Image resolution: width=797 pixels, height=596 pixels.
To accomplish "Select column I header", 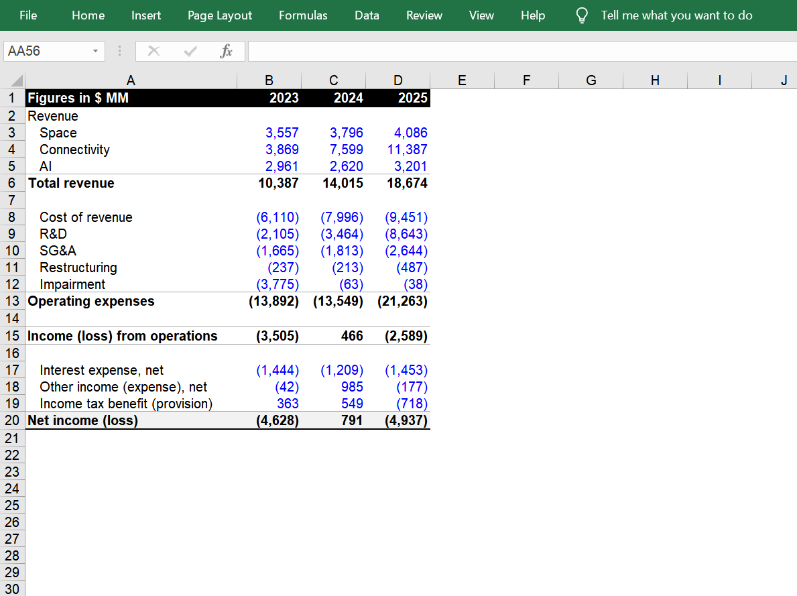I will 719,80.
